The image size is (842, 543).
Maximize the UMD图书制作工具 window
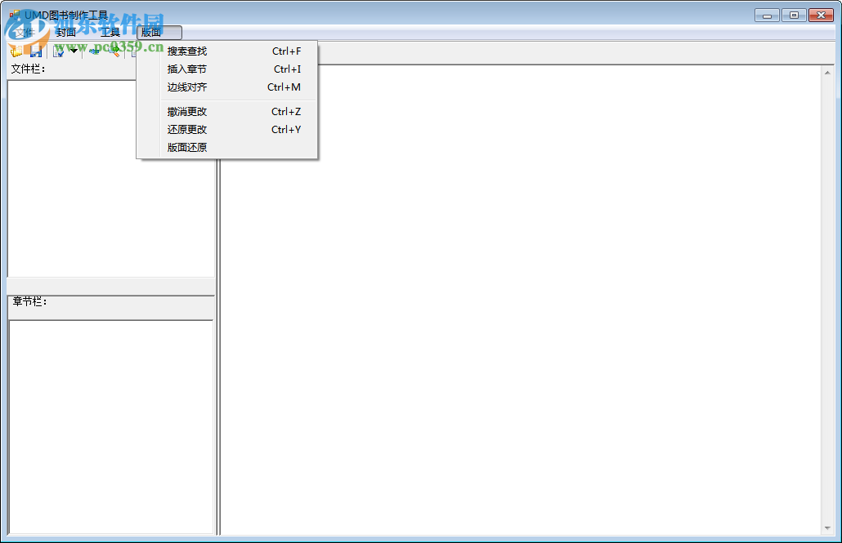[794, 15]
